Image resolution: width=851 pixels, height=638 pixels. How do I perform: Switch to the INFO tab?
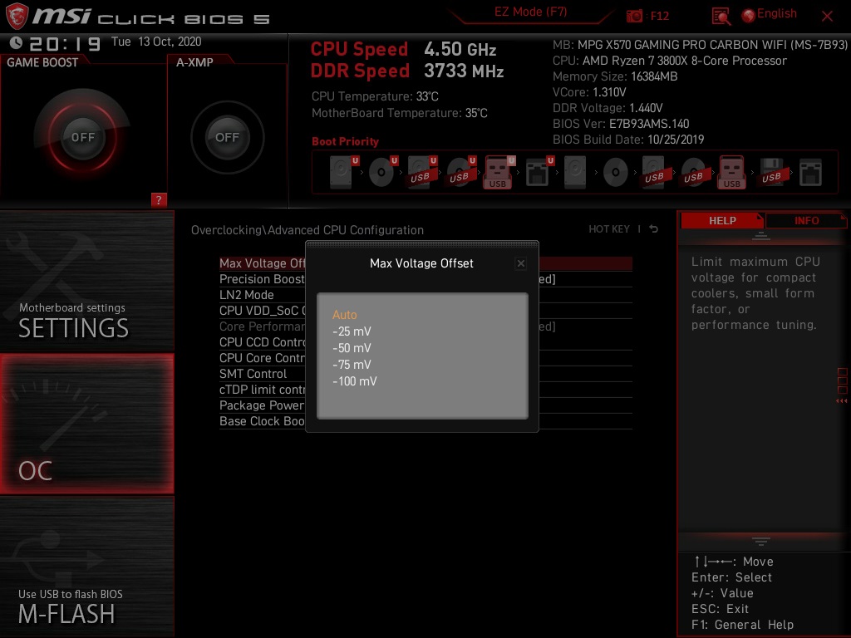point(806,221)
